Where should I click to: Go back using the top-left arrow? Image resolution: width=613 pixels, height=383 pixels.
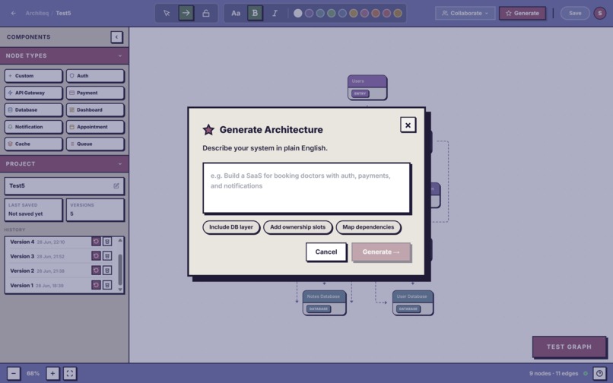[13, 13]
